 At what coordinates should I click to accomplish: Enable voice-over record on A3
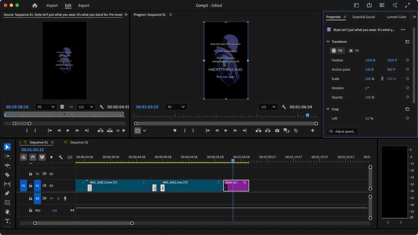tap(65, 198)
